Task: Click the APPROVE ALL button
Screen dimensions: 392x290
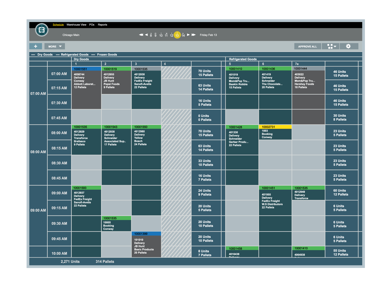Action: coord(307,46)
